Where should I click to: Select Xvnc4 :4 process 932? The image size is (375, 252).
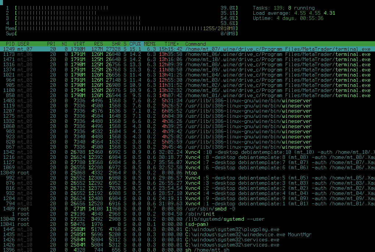click(187, 193)
